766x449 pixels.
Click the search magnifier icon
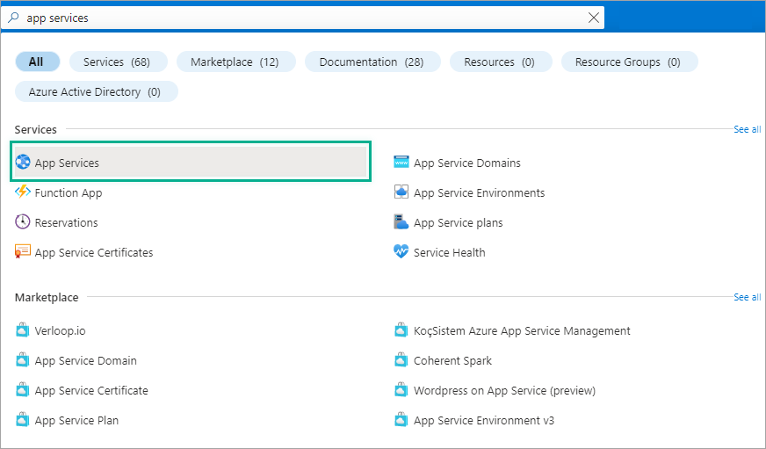(x=13, y=18)
